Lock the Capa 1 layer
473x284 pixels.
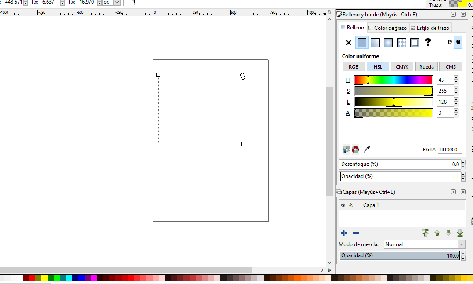click(351, 205)
